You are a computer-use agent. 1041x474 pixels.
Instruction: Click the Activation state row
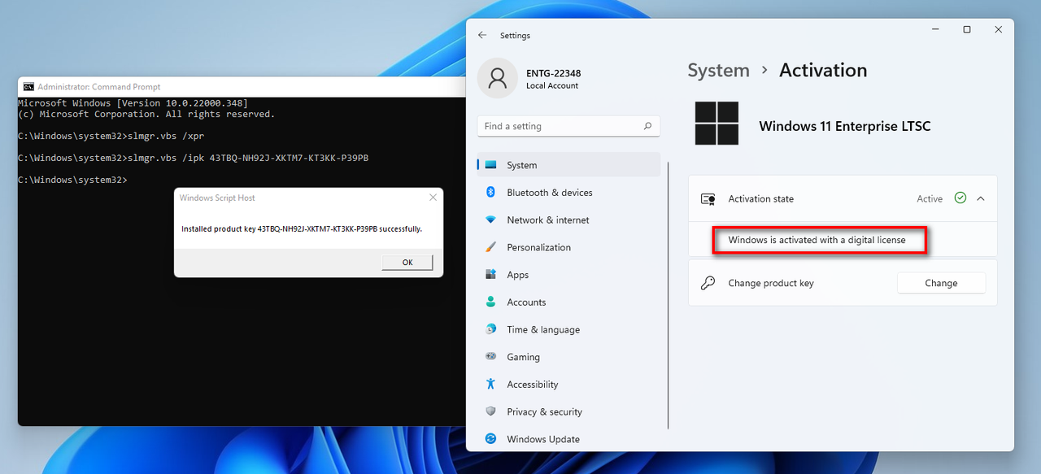(x=843, y=198)
